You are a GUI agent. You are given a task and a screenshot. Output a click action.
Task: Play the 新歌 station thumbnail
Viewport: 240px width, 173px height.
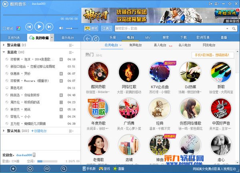[x=221, y=72]
